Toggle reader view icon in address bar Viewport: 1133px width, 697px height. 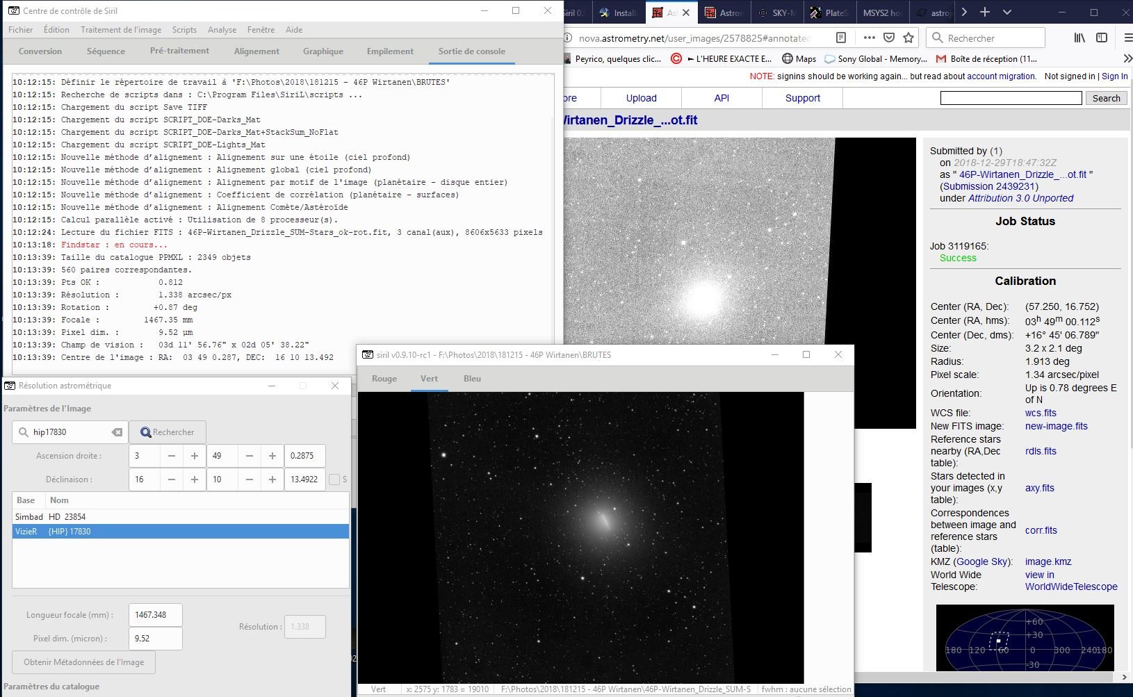[x=840, y=38]
